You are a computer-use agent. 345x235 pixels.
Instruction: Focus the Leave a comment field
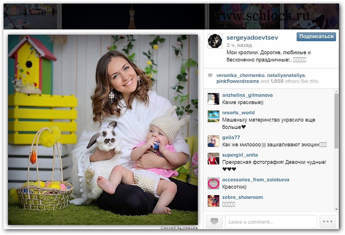[x=271, y=222]
